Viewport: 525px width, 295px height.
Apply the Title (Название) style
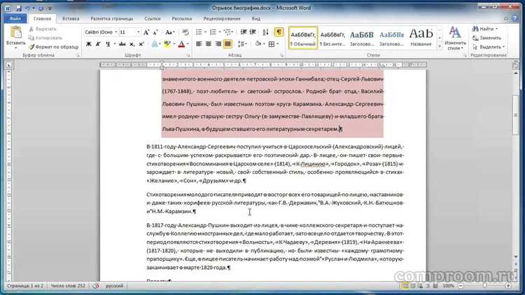tap(421, 39)
